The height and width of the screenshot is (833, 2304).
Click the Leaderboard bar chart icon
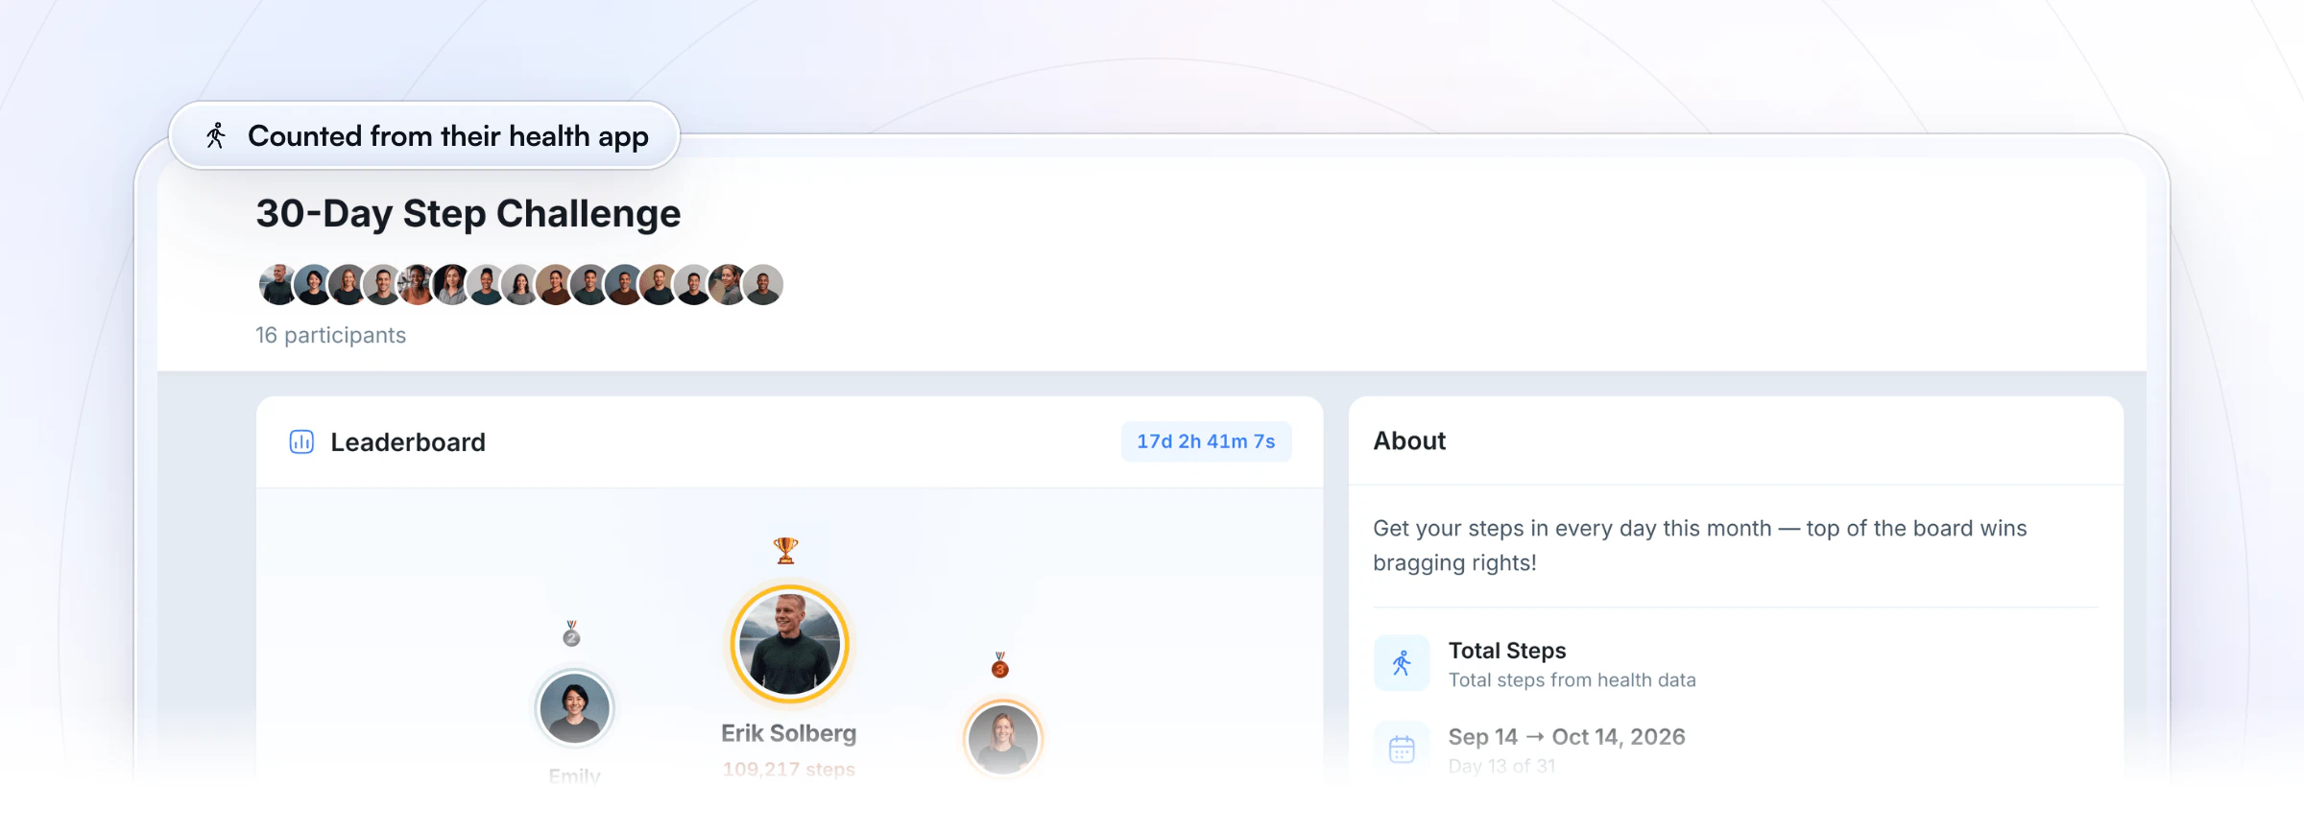301,442
